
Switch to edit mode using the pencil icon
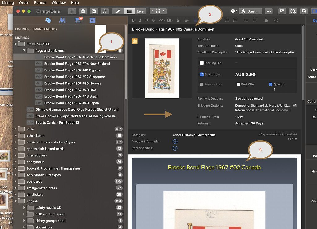(118, 11)
